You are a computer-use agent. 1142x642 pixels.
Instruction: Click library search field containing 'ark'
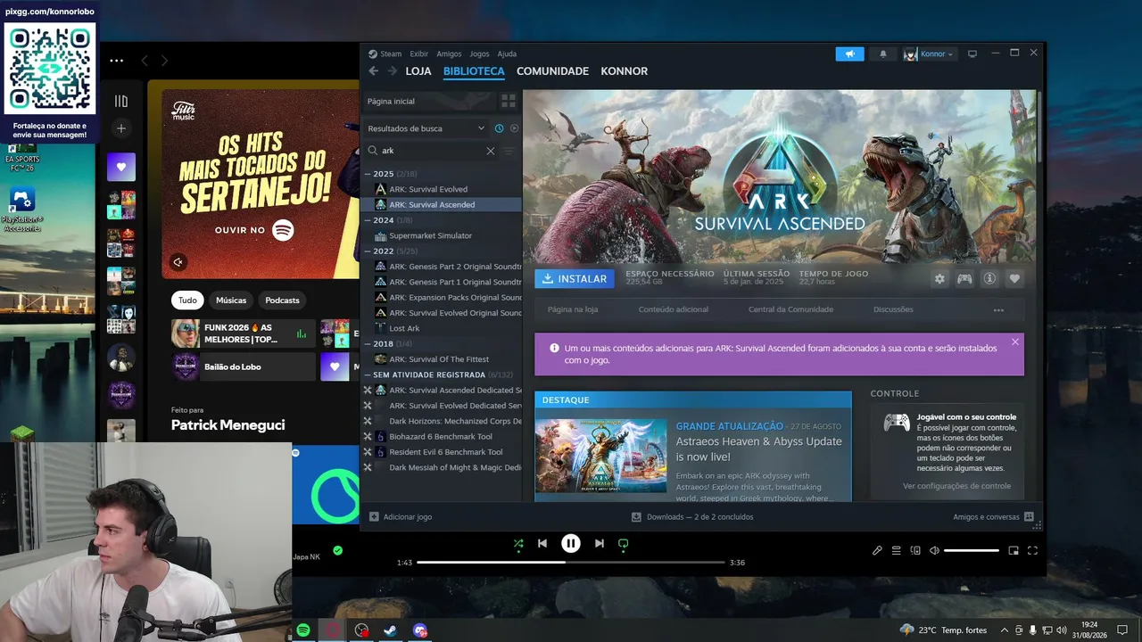coord(434,151)
